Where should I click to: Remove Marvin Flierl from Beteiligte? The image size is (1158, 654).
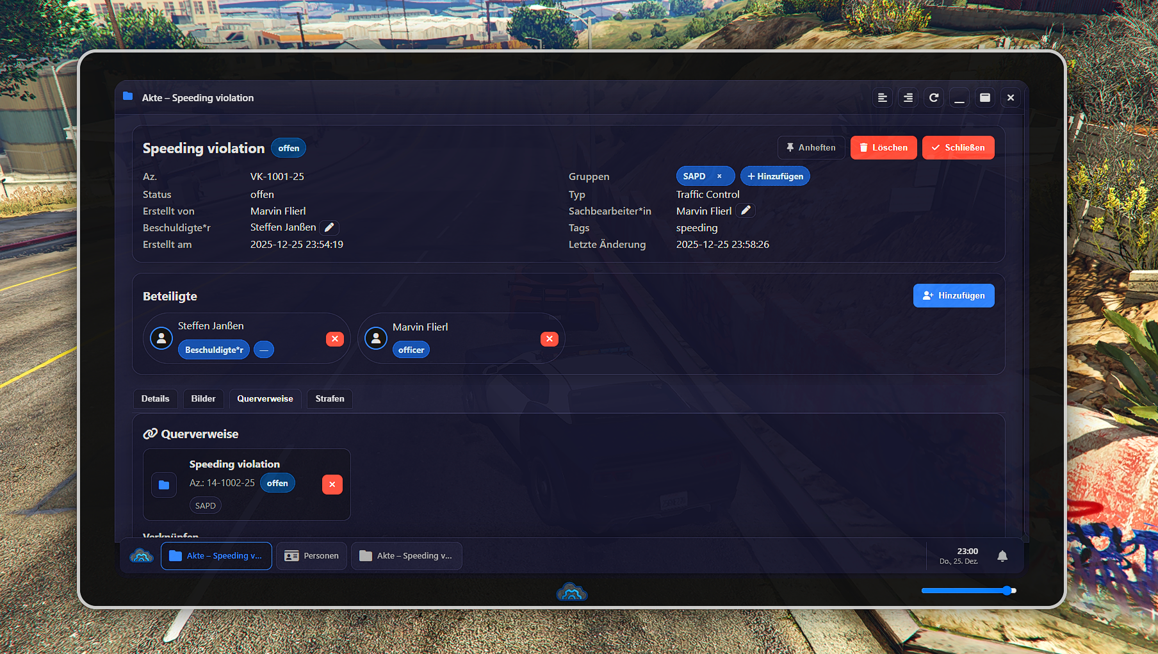click(549, 339)
